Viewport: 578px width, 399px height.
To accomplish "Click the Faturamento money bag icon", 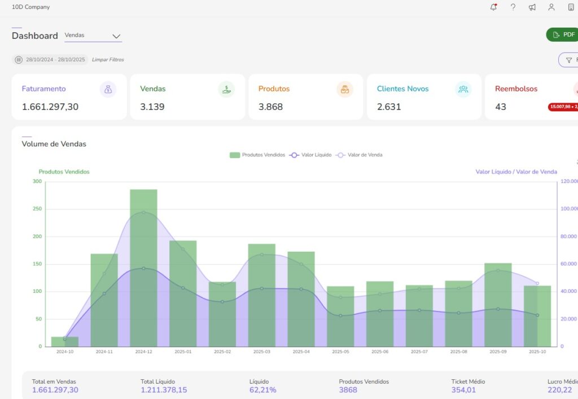I will click(108, 89).
